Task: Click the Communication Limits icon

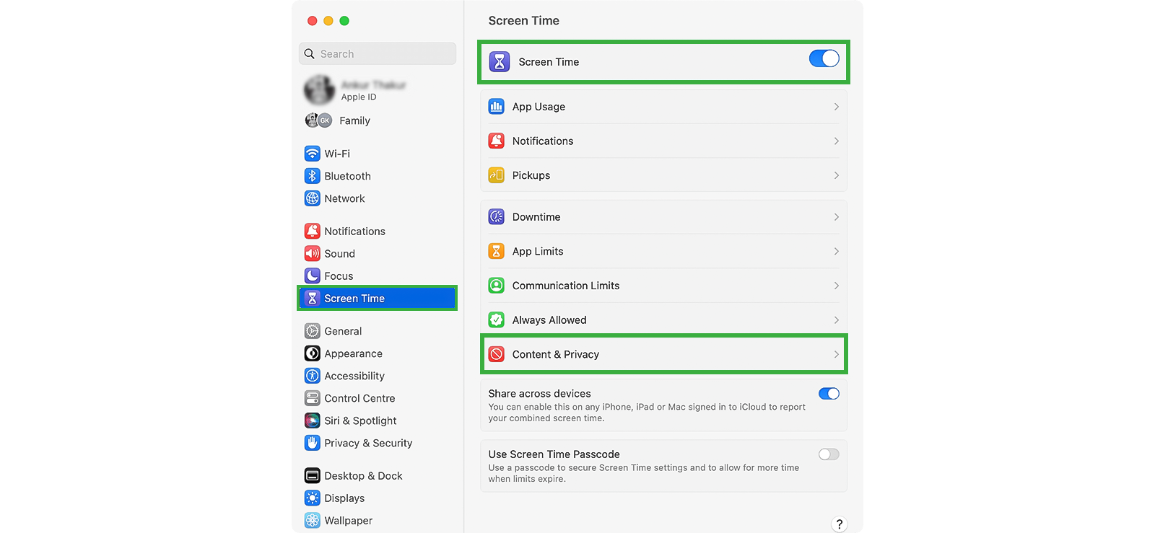Action: (x=497, y=286)
